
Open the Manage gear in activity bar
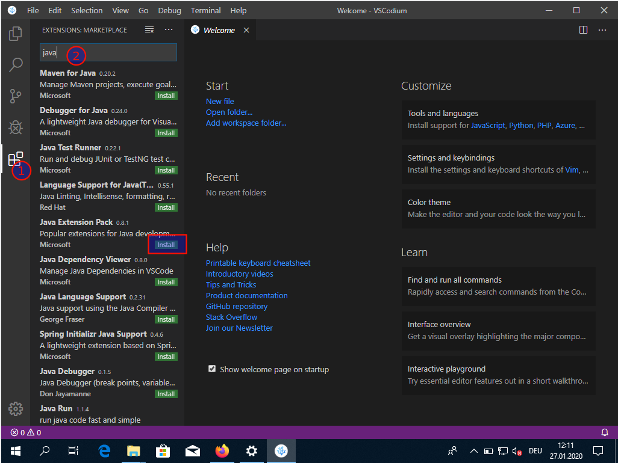pos(16,409)
